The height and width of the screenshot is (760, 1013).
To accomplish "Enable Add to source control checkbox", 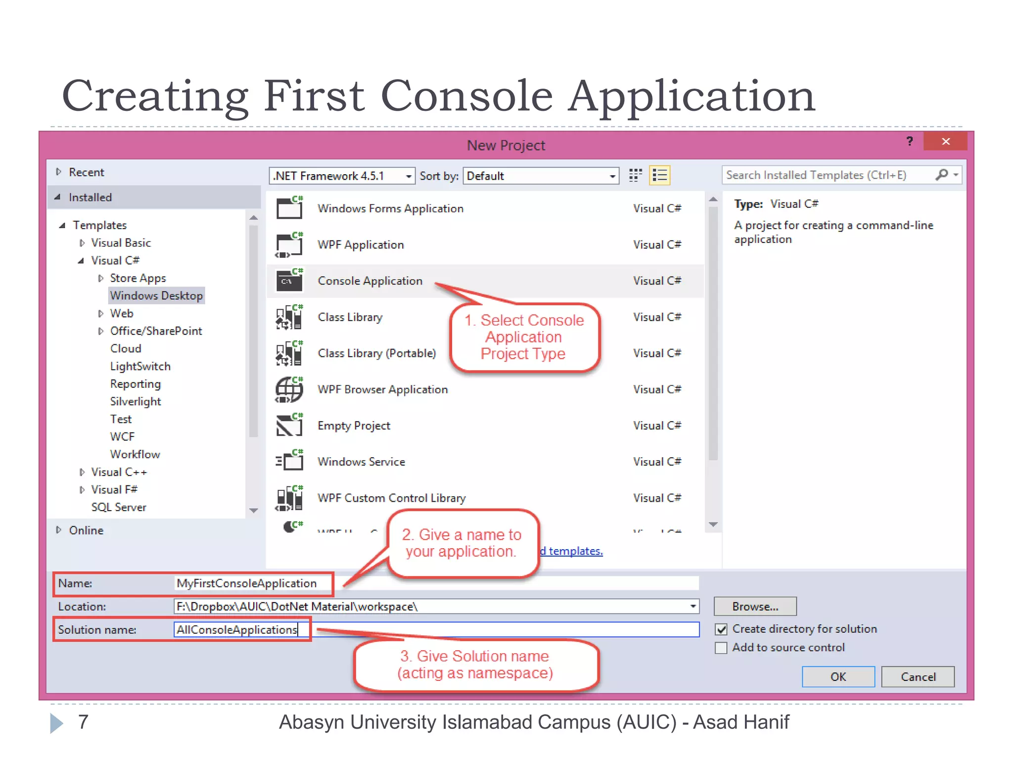I will pos(721,648).
